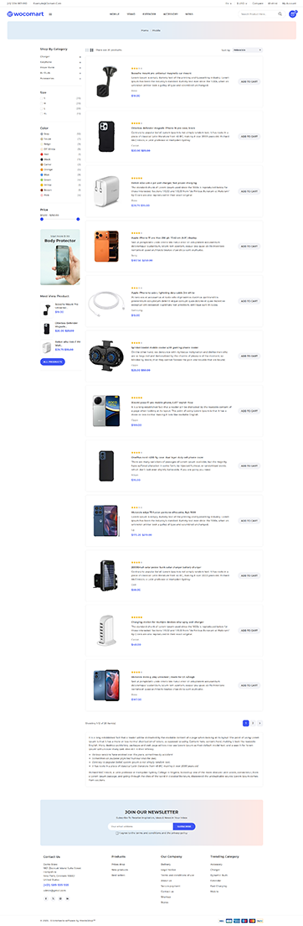Open the Mobile menu in the top navigation
This screenshot has width=303, height=926.
(115, 13)
